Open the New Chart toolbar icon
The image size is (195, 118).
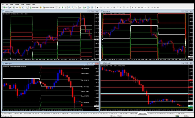(x=4, y=7)
